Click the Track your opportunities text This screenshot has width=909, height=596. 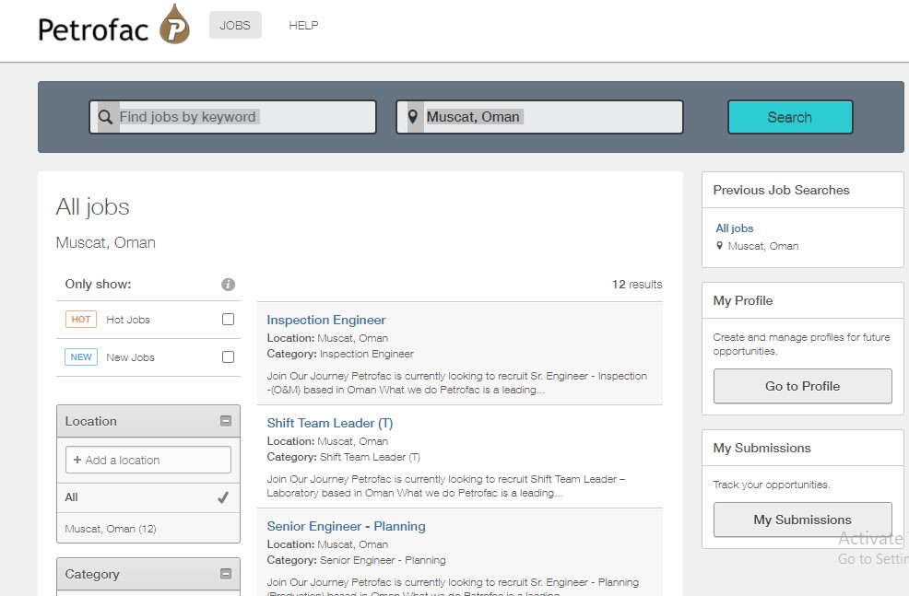click(x=771, y=485)
